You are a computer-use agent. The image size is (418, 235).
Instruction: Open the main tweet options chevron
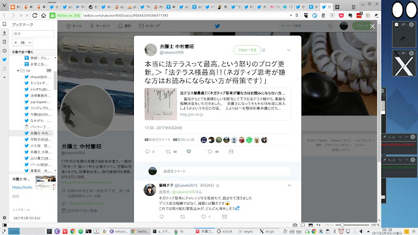coord(289,50)
